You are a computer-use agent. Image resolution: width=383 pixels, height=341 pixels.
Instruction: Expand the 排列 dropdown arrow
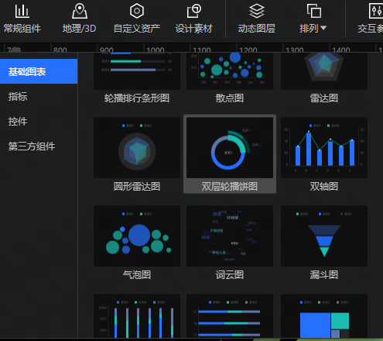coord(323,28)
